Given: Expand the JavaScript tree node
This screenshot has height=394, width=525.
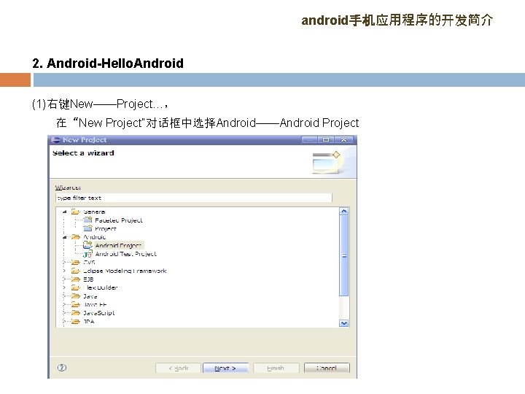Looking at the screenshot, I should [64, 313].
